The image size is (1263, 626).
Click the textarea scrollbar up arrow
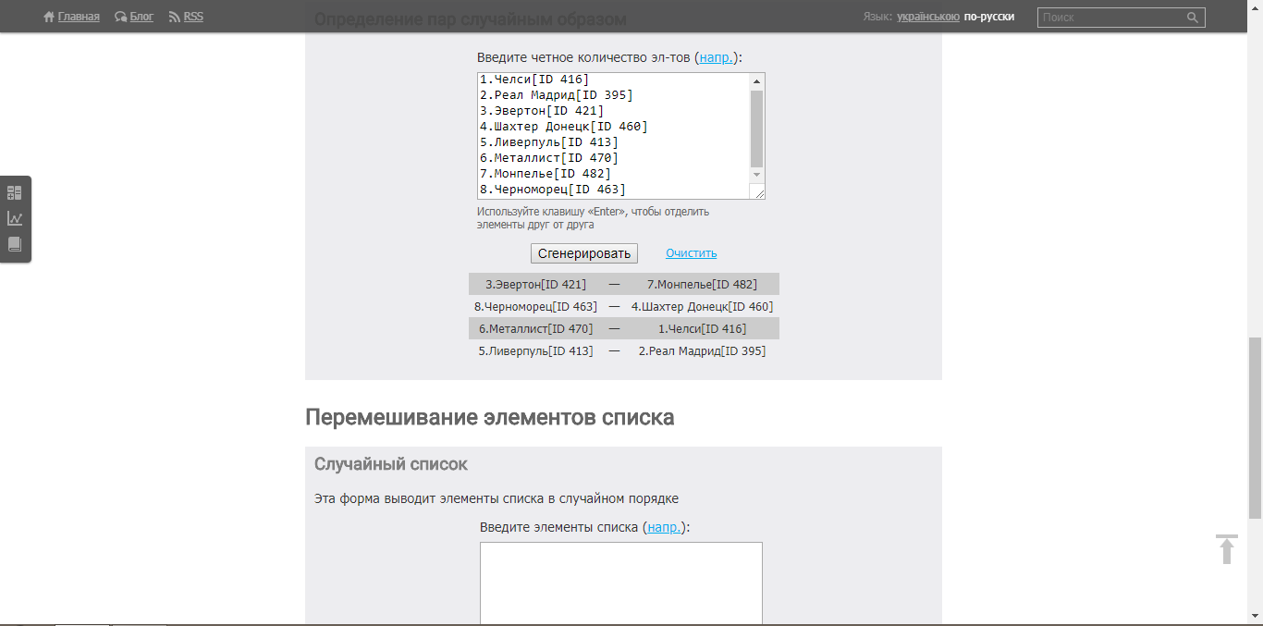[756, 81]
